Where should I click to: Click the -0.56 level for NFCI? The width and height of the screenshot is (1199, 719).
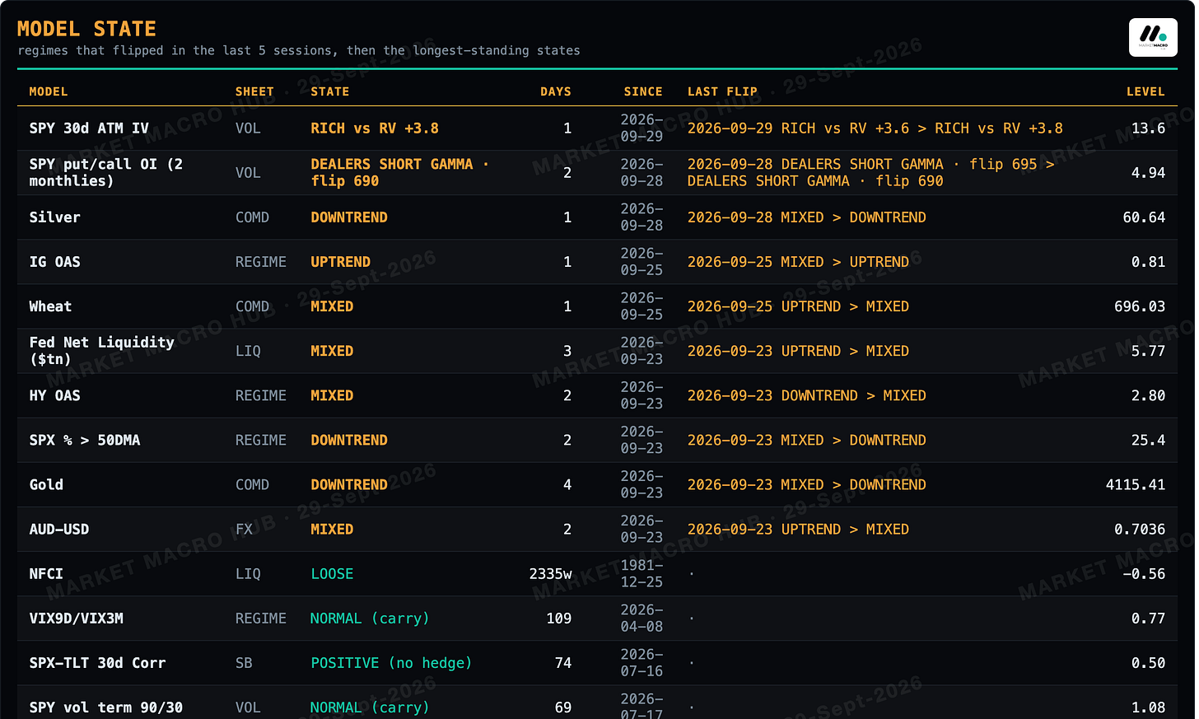(x=1144, y=573)
